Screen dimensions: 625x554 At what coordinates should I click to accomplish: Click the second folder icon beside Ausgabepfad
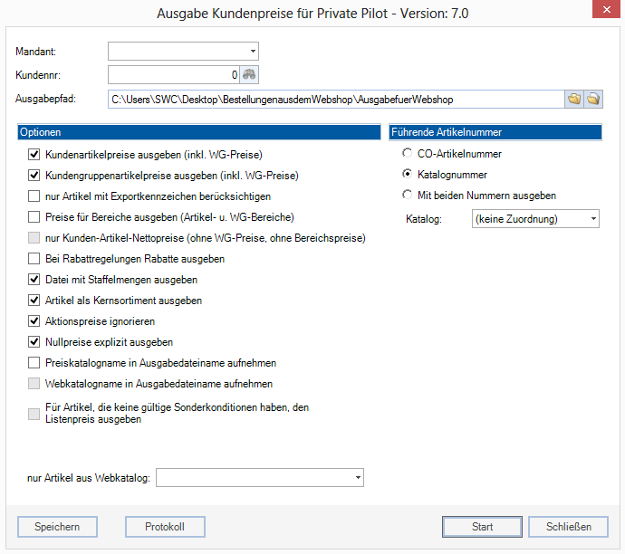coord(593,99)
